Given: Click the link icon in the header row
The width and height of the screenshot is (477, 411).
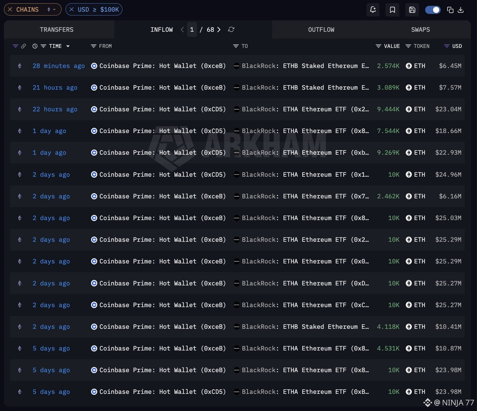Looking at the screenshot, I should [24, 46].
